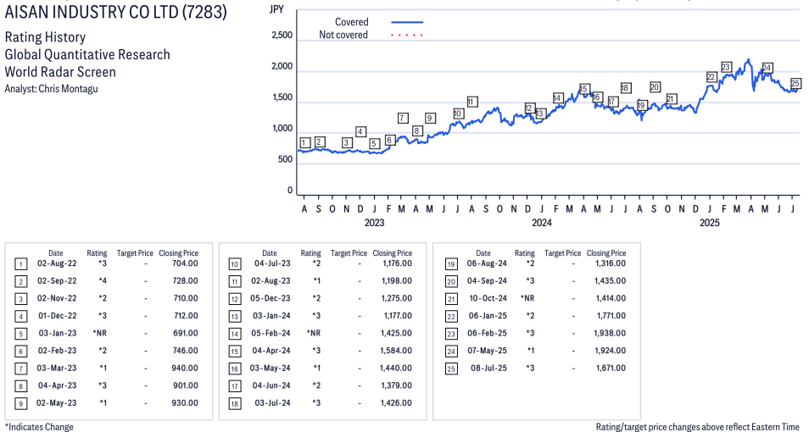Click the '06-Feb-25' date cell
Image resolution: width=809 pixels, height=432 pixels.
click(x=487, y=333)
